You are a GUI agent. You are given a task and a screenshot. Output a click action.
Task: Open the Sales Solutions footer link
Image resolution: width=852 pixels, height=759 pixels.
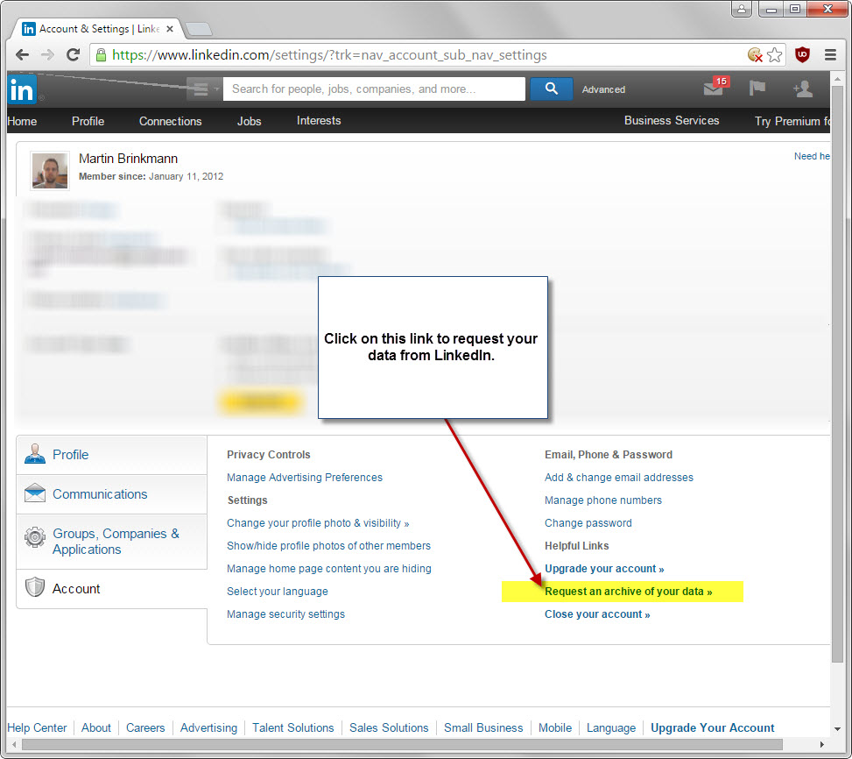coord(389,728)
